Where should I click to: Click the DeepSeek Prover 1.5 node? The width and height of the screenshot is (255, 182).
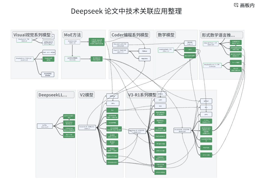tap(212, 65)
